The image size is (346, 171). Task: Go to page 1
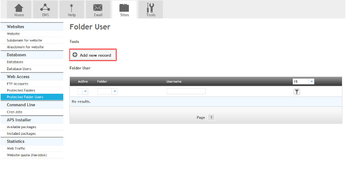pos(211,117)
